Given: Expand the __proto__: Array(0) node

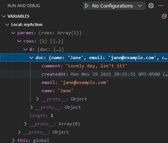Looking at the screenshot, I should tap(25, 124).
